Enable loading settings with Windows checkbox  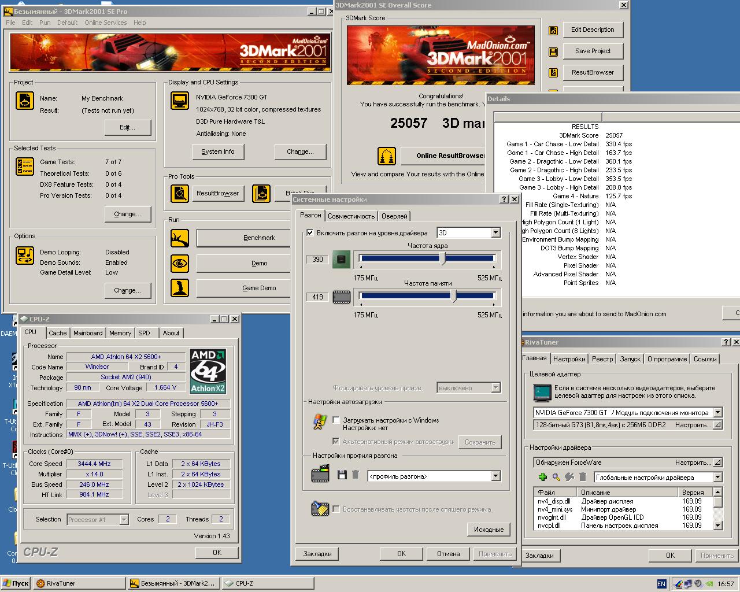(x=336, y=420)
